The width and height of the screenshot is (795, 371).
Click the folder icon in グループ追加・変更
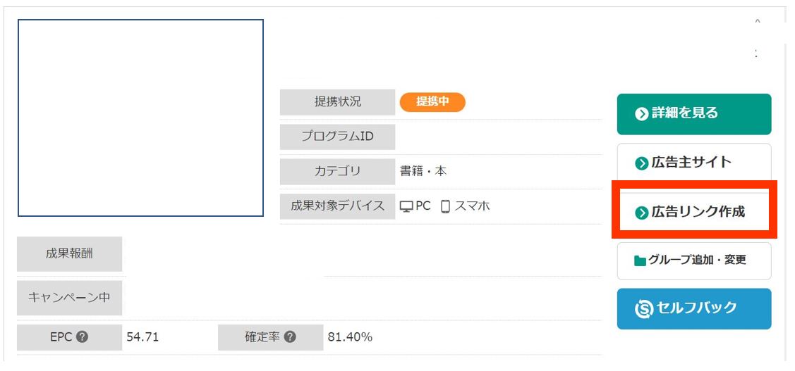coord(640,260)
